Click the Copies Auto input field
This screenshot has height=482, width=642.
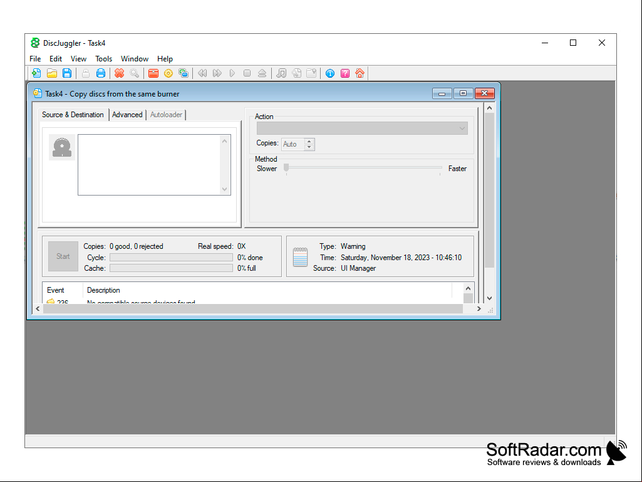pos(293,144)
